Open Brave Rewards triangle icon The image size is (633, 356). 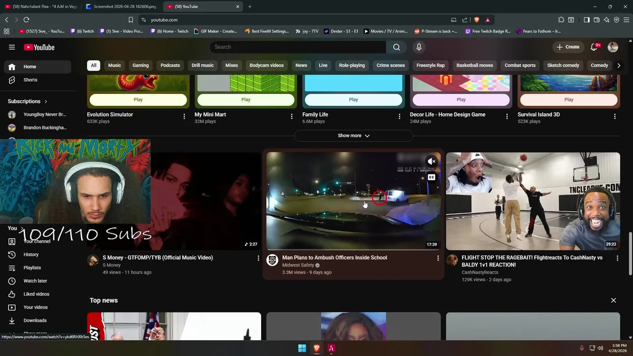coord(488,20)
